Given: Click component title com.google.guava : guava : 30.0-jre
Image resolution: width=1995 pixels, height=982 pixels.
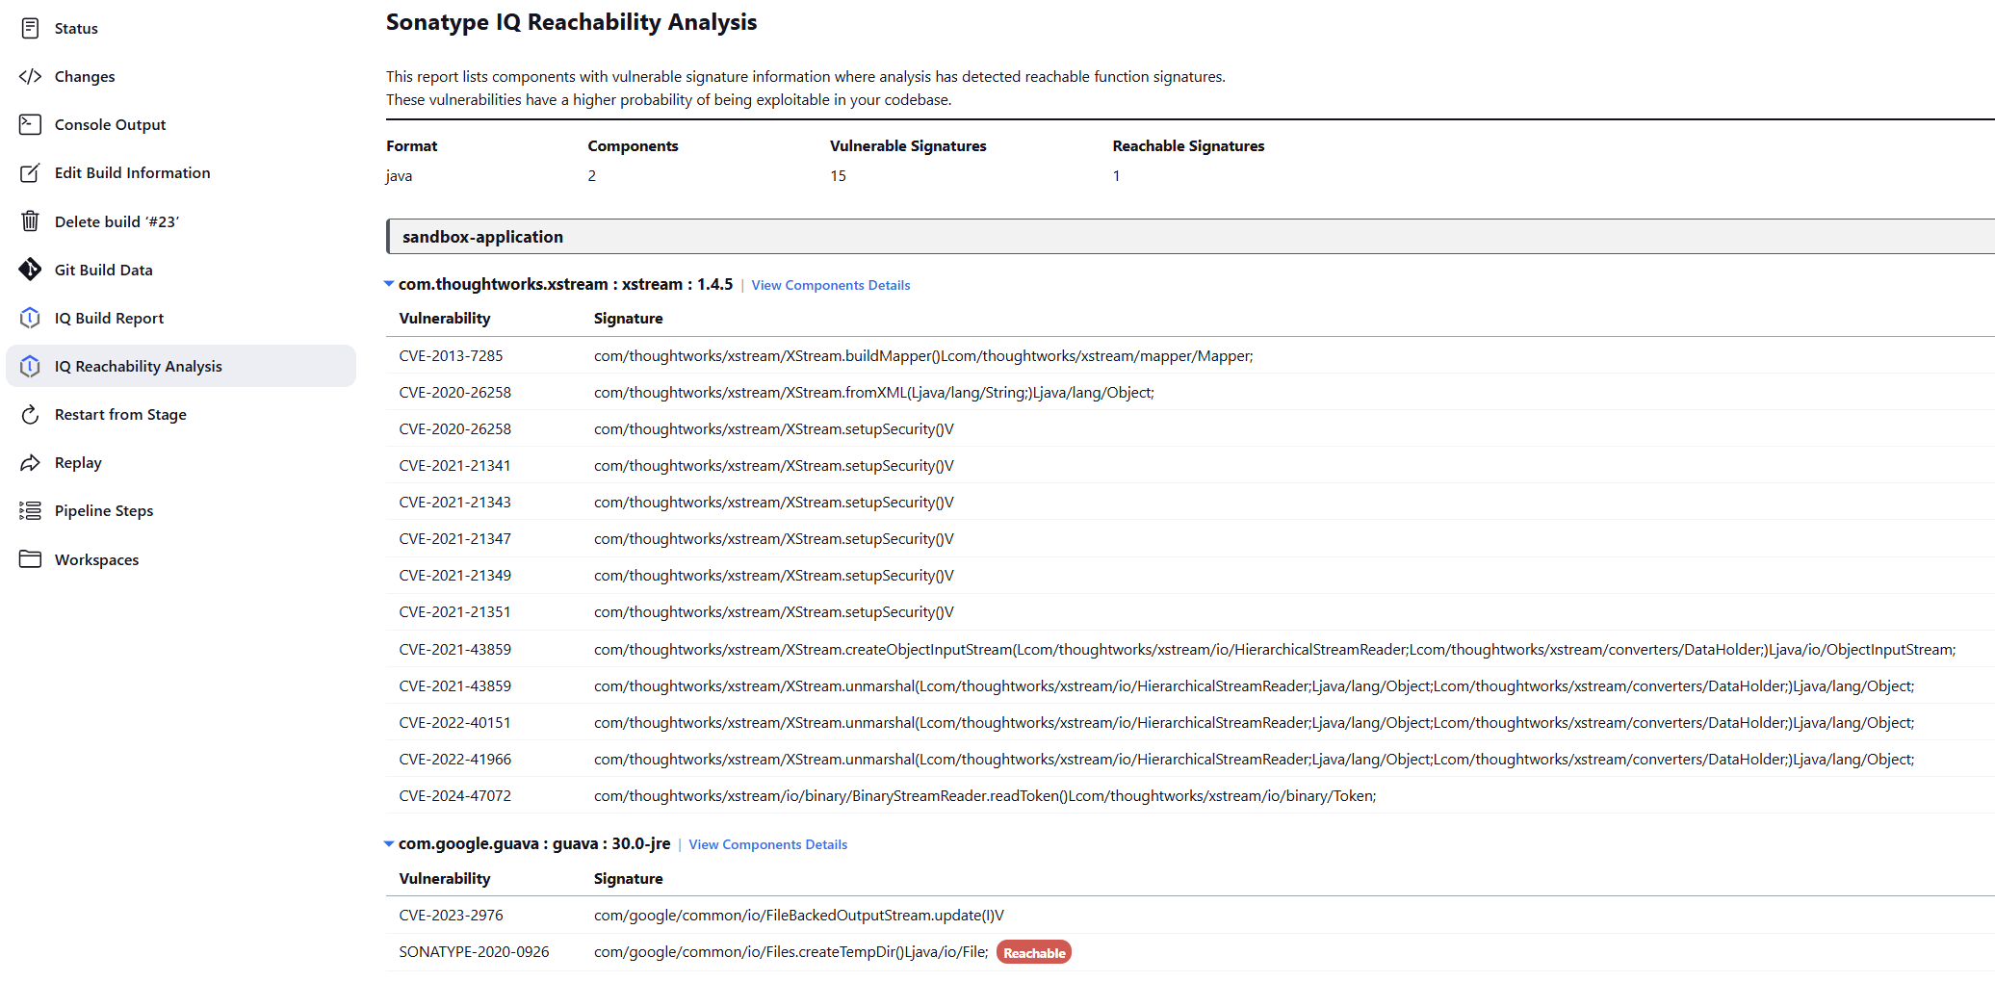Looking at the screenshot, I should click(x=534, y=843).
